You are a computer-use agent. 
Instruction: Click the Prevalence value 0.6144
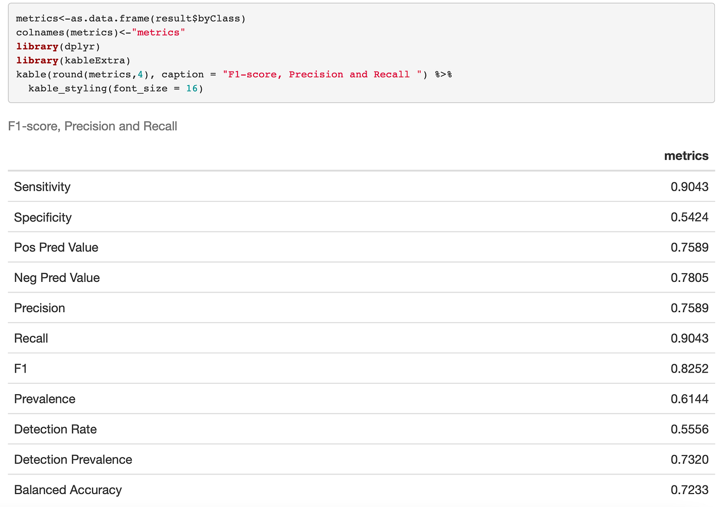pyautogui.click(x=690, y=399)
